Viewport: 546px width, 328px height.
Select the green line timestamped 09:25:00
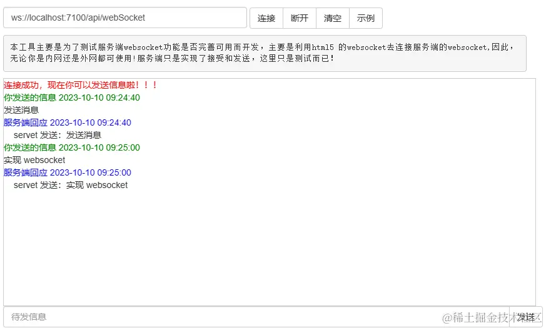[x=72, y=148]
